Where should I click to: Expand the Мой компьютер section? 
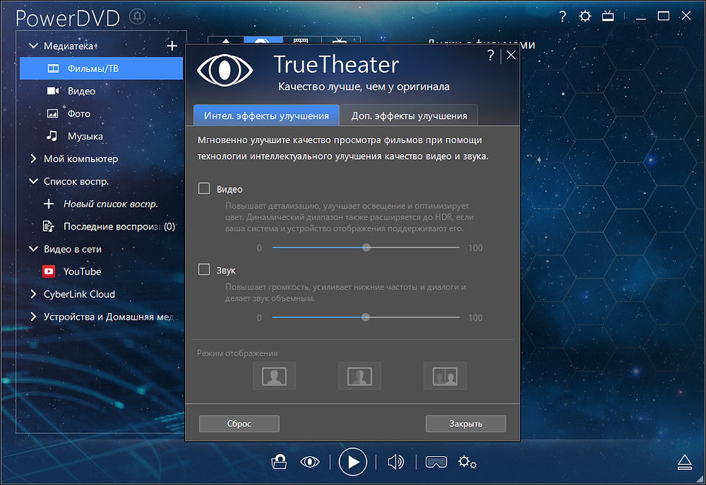[x=33, y=158]
